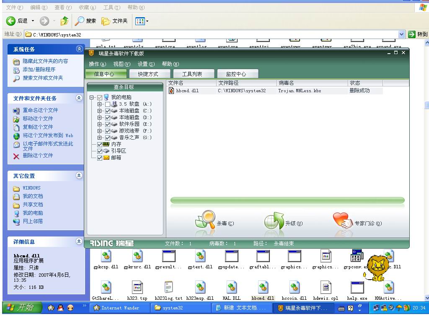
Task: Select the gpkcsp.dll file icon
Action: click(x=106, y=256)
